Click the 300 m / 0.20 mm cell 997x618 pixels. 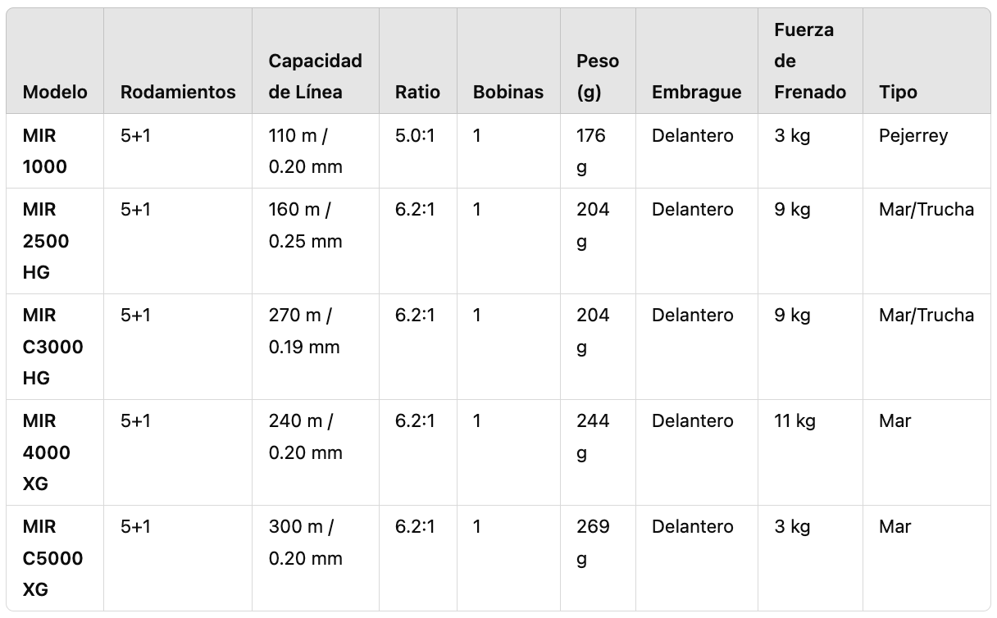(x=306, y=542)
